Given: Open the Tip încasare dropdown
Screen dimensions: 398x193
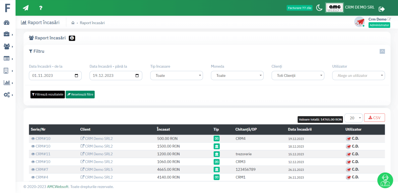Looking at the screenshot, I should tap(176, 75).
